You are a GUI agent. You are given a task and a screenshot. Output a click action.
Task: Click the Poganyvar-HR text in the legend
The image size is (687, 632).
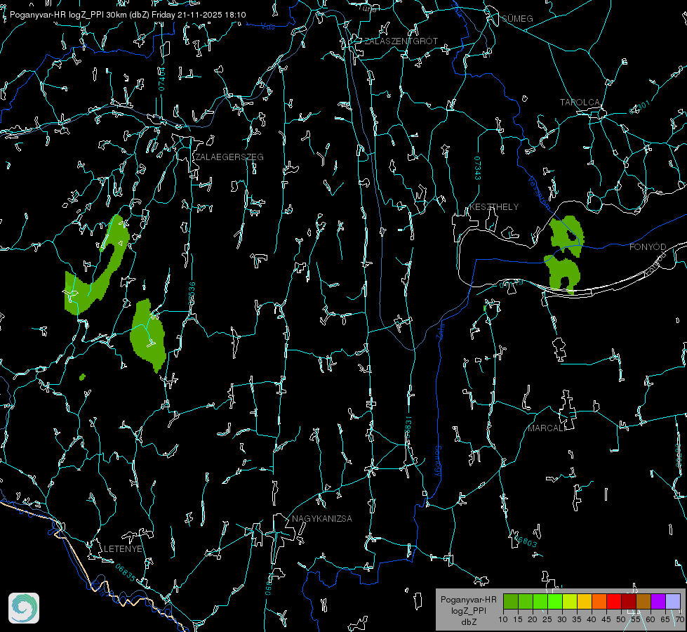pos(468,599)
